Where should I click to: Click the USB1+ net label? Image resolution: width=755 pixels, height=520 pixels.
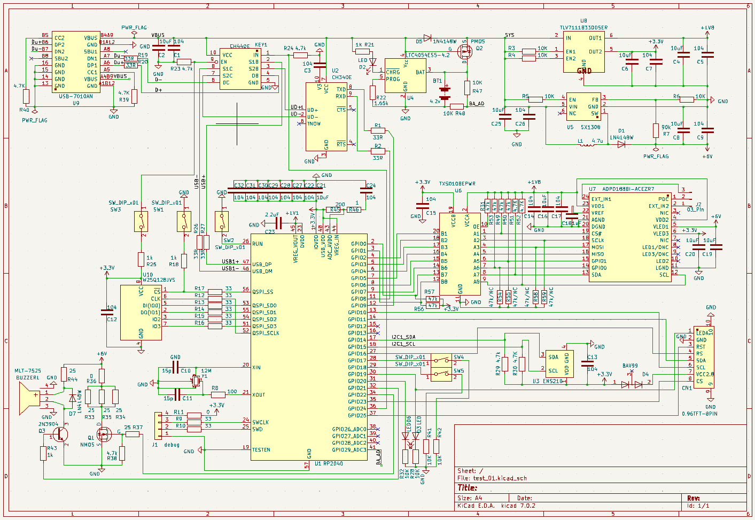click(x=230, y=261)
